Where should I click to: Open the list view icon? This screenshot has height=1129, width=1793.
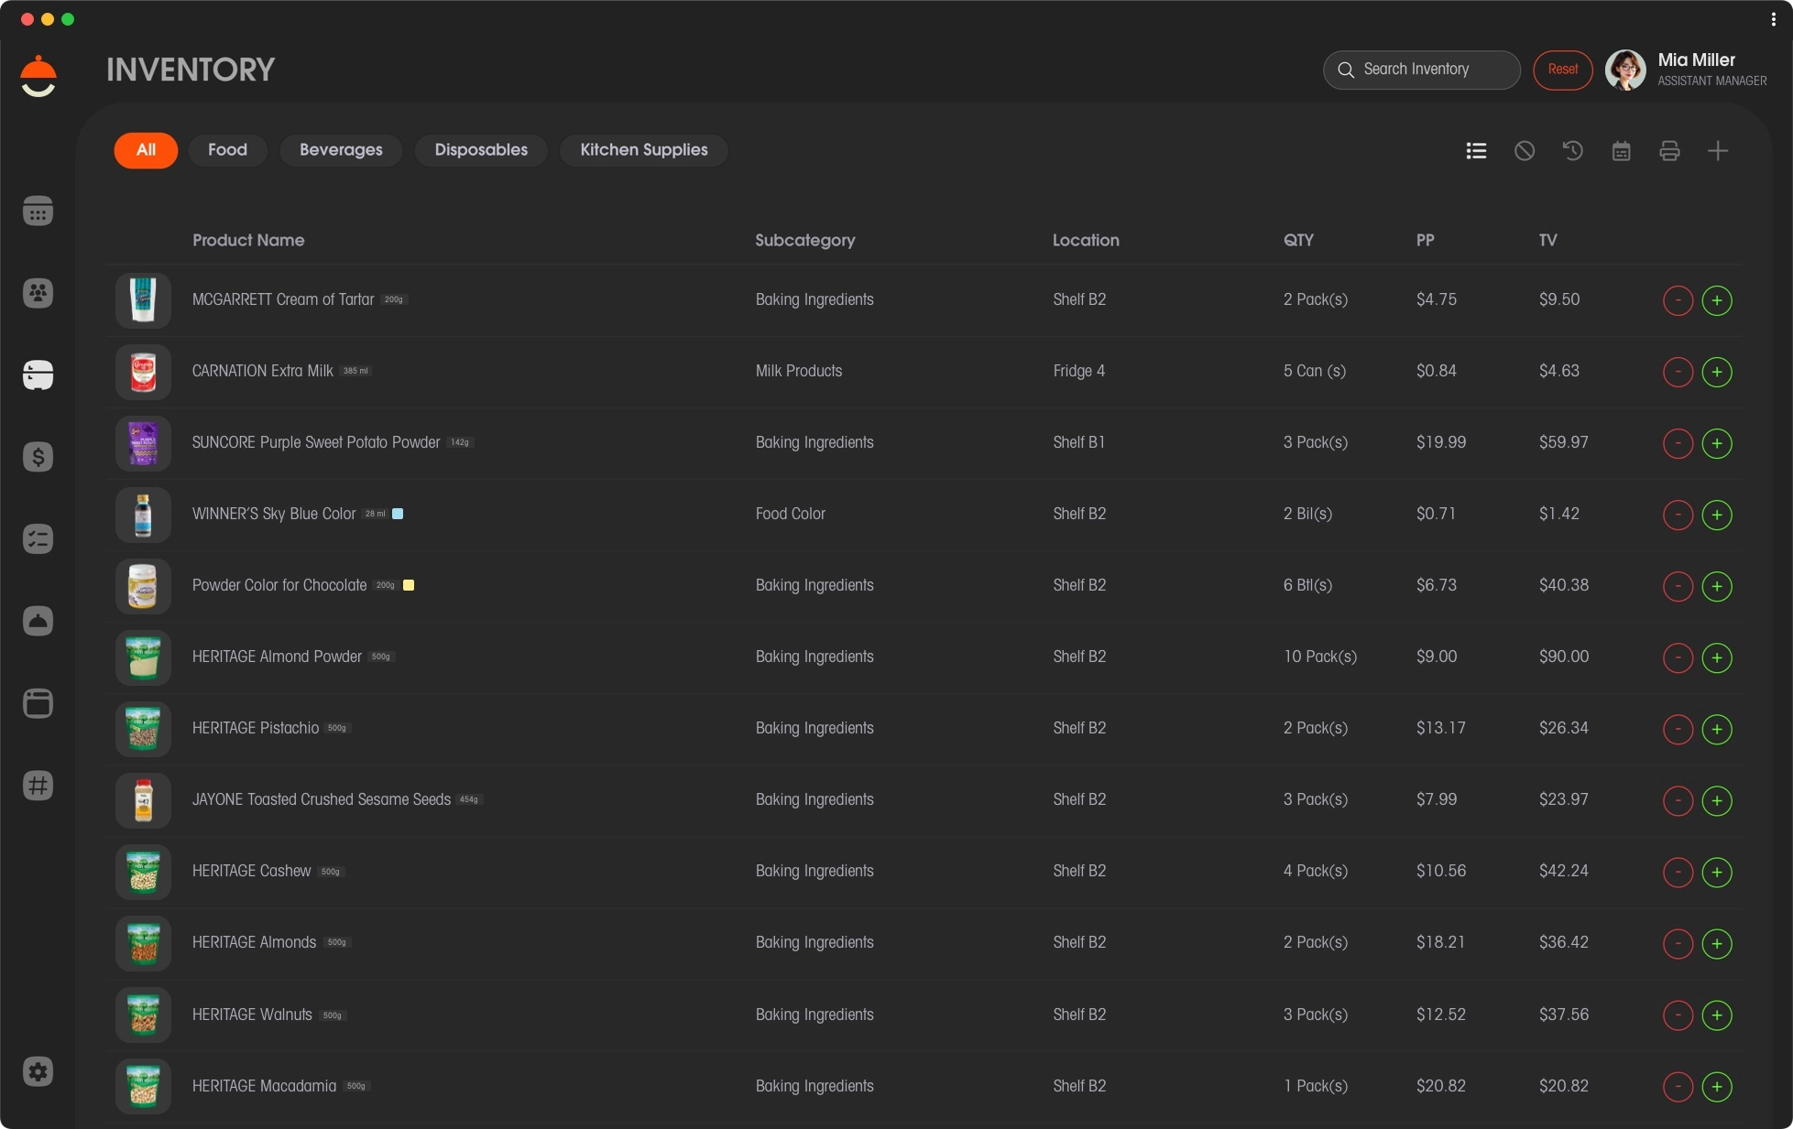pos(1476,151)
